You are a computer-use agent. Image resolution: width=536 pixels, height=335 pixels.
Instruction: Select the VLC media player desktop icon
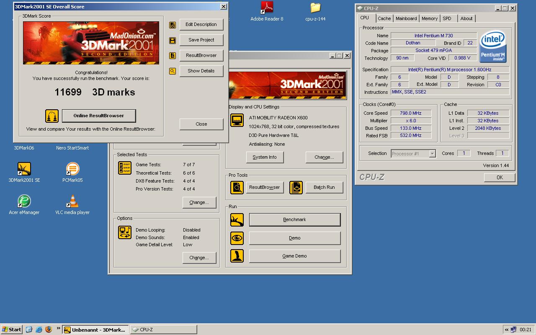(x=72, y=205)
